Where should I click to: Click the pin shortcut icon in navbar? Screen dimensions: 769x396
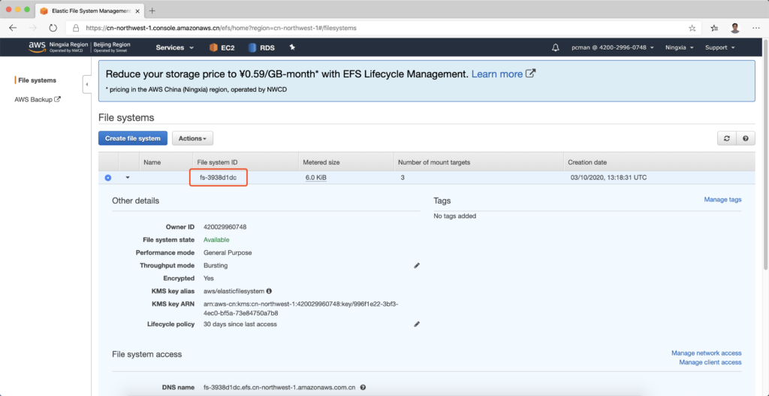pos(292,47)
